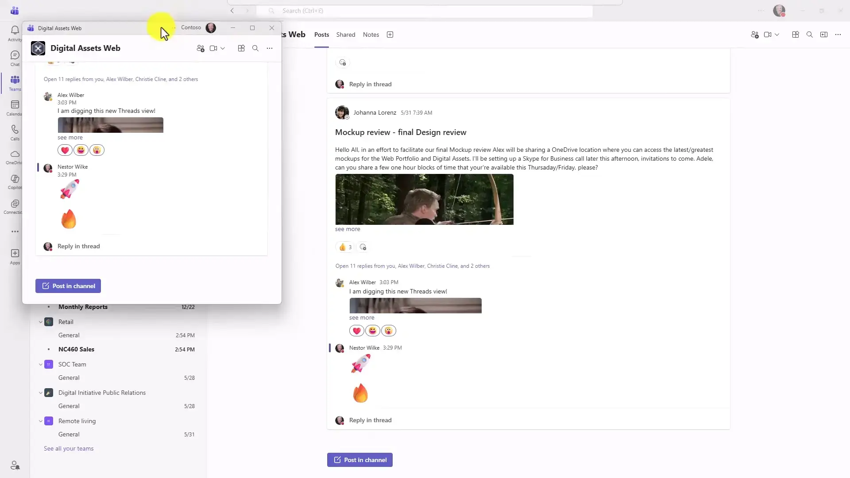This screenshot has width=850, height=478.
Task: Click 'Reply in thread' below Nestor's main window reply
Action: 370,420
